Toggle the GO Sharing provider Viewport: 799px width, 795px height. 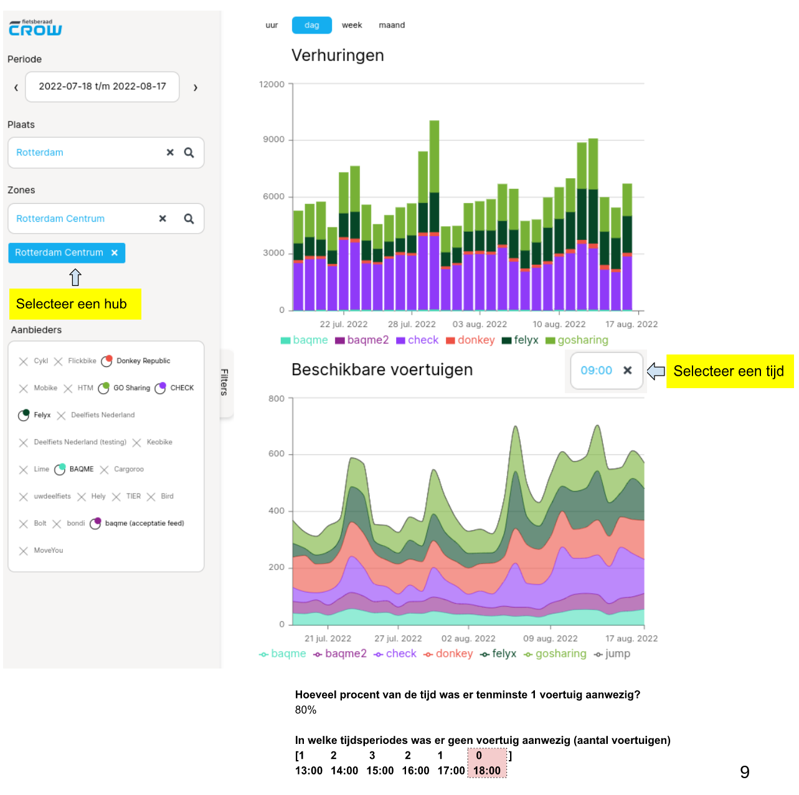coord(125,388)
